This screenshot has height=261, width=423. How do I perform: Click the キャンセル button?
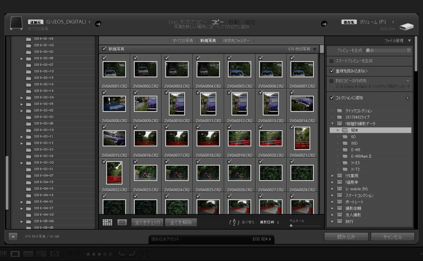pos(392,237)
